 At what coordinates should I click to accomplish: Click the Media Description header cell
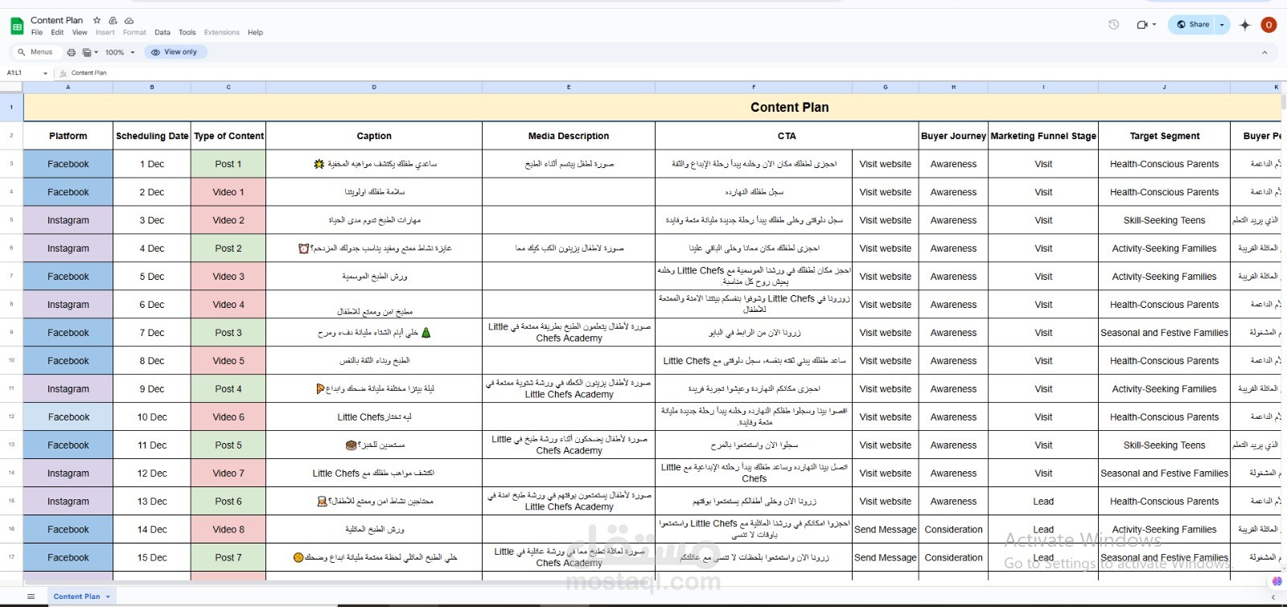click(x=569, y=136)
